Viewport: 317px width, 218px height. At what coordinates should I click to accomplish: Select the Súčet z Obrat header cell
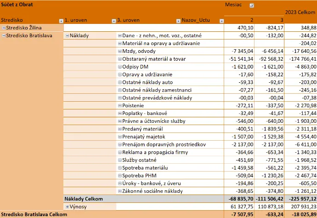pos(17,5)
